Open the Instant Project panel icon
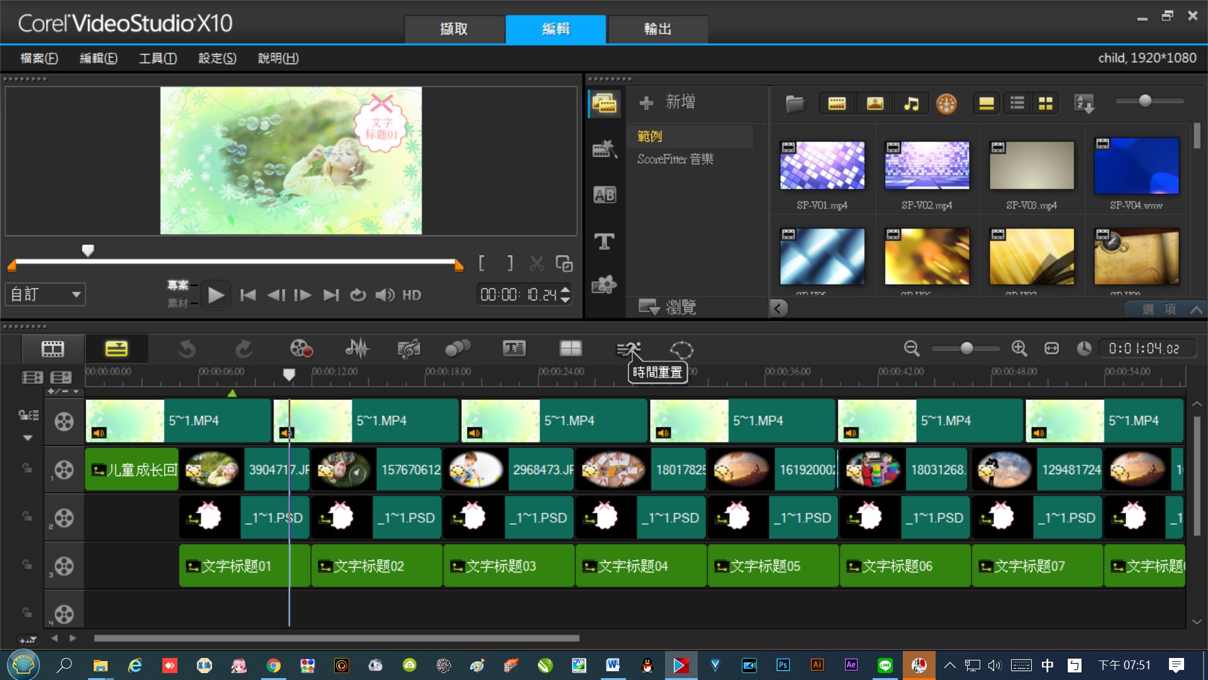 (604, 149)
